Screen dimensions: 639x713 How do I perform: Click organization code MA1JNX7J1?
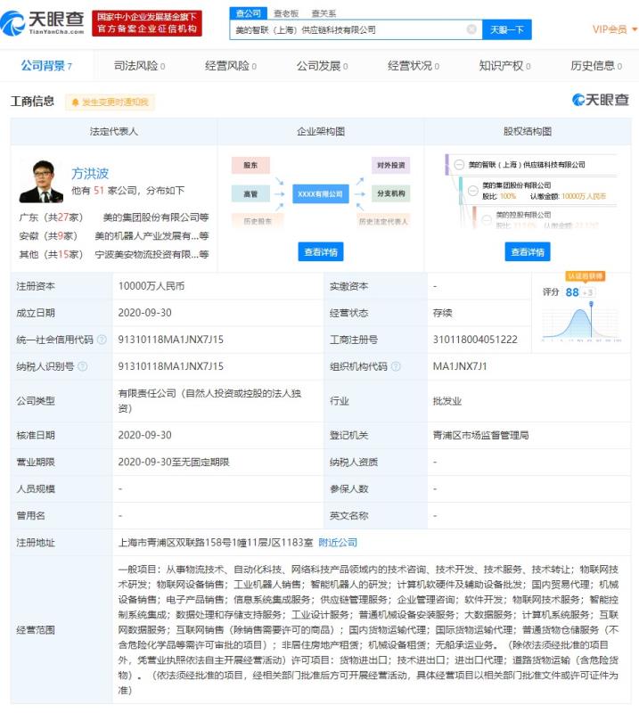pos(460,366)
